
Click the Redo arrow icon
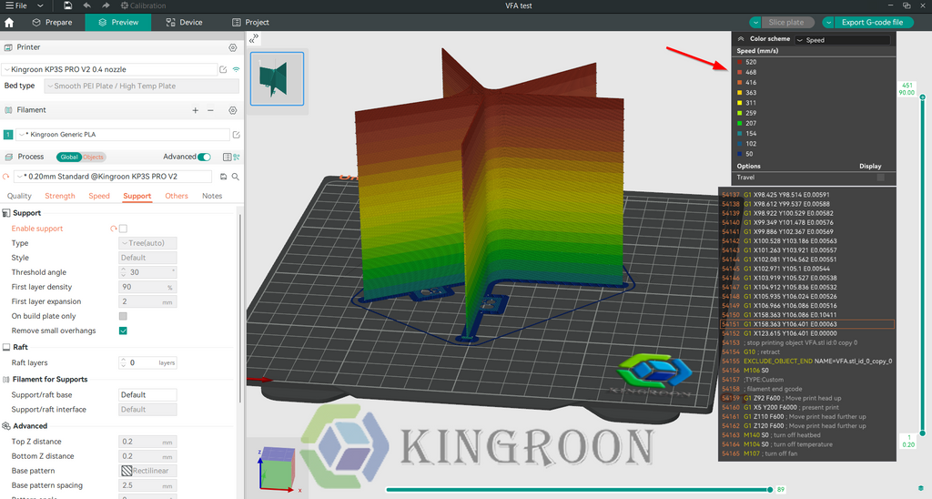(106, 5)
